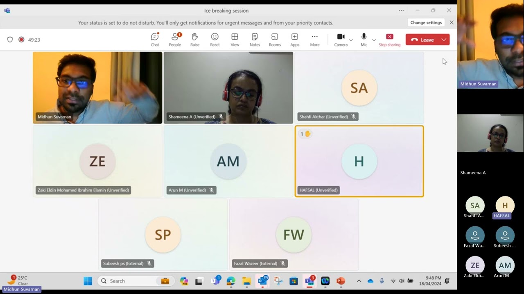Open title bar ellipsis settings menu

pyautogui.click(x=401, y=10)
